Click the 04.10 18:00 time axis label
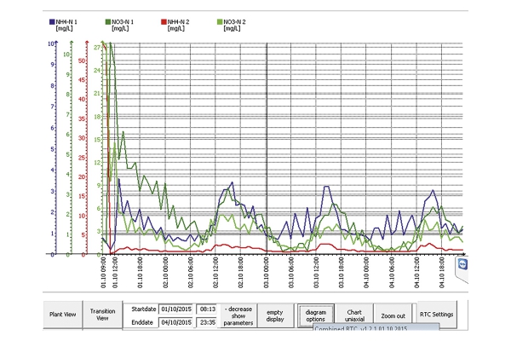 click(441, 273)
